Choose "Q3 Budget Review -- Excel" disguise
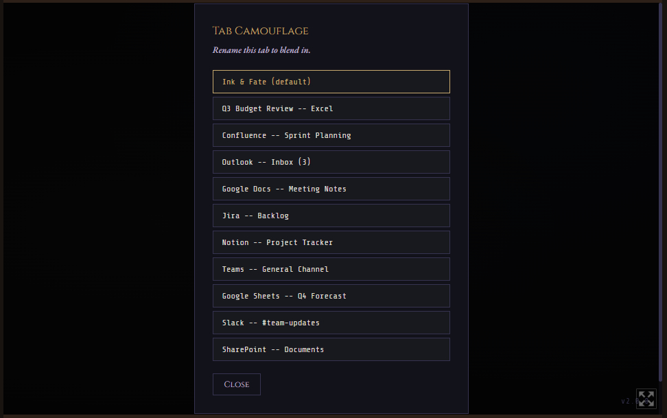 pyautogui.click(x=331, y=108)
